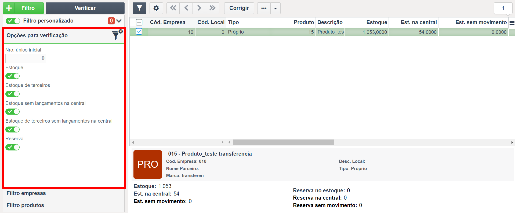Click the green plus add filter icon

point(9,8)
